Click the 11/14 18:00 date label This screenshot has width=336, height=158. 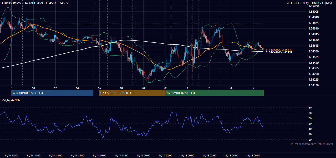[x=121, y=156]
